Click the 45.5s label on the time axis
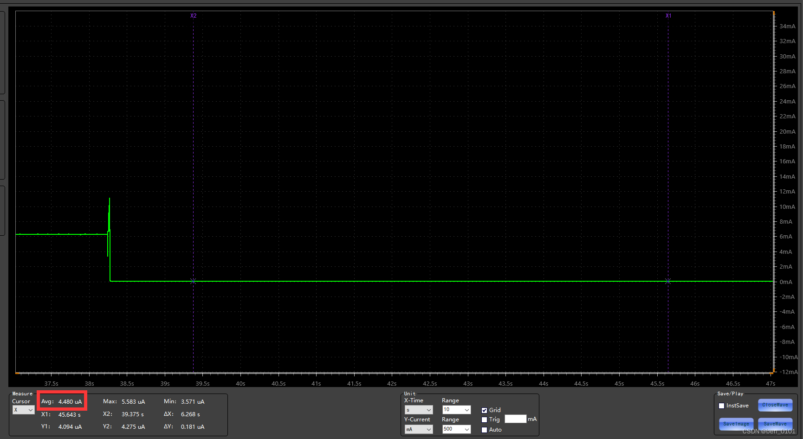803x439 pixels. (657, 384)
